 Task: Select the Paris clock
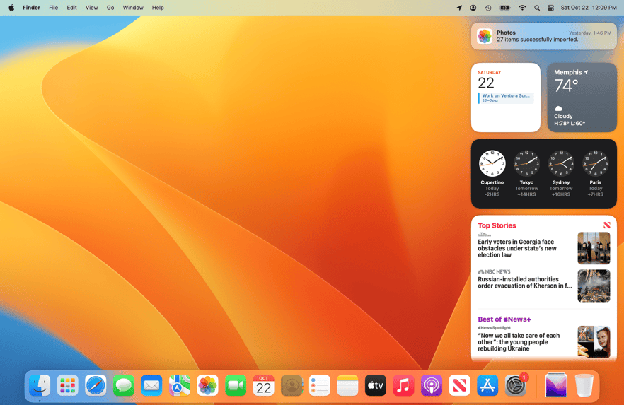(596, 173)
